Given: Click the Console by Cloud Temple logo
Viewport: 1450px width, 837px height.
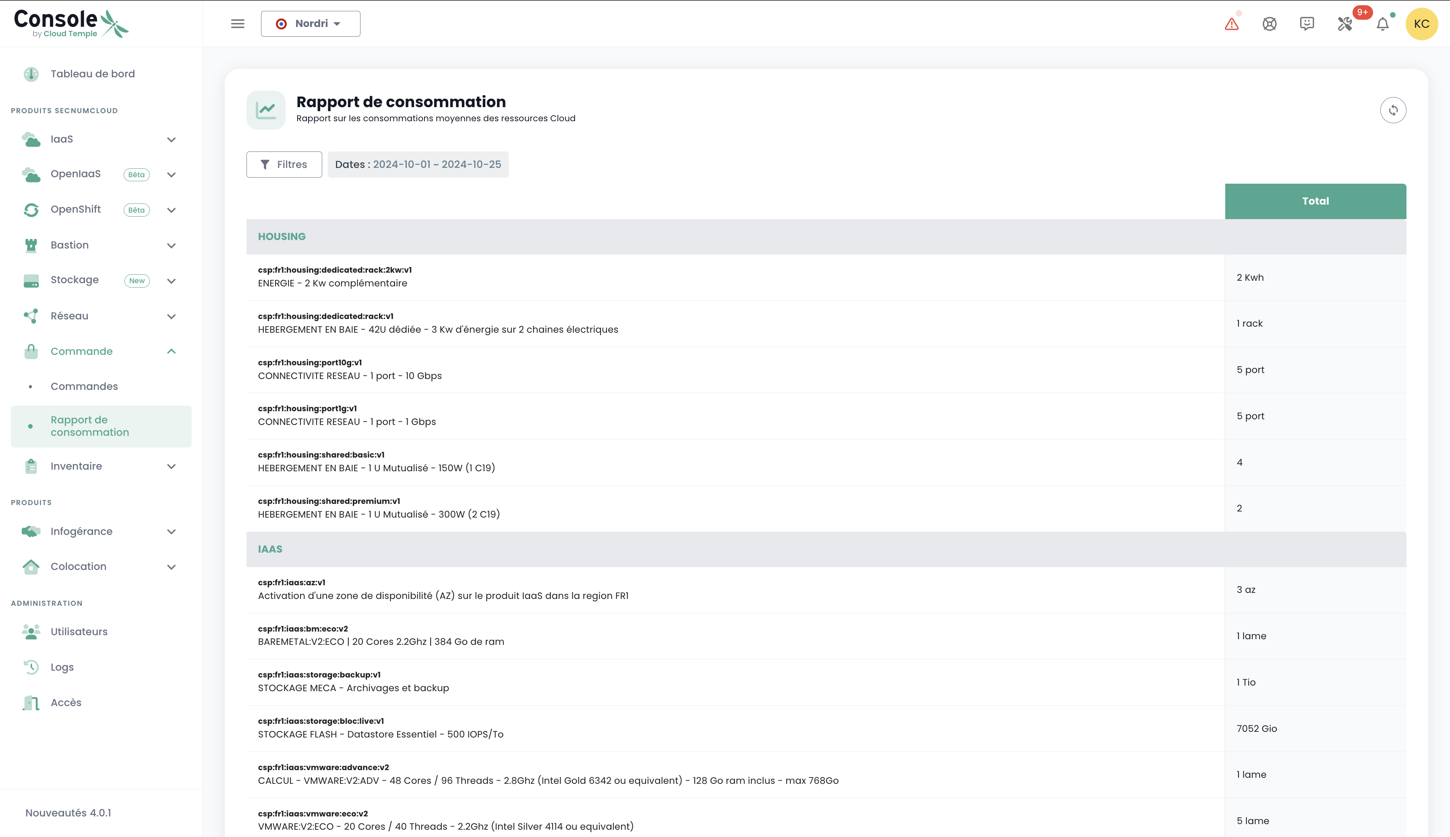Looking at the screenshot, I should (70, 24).
